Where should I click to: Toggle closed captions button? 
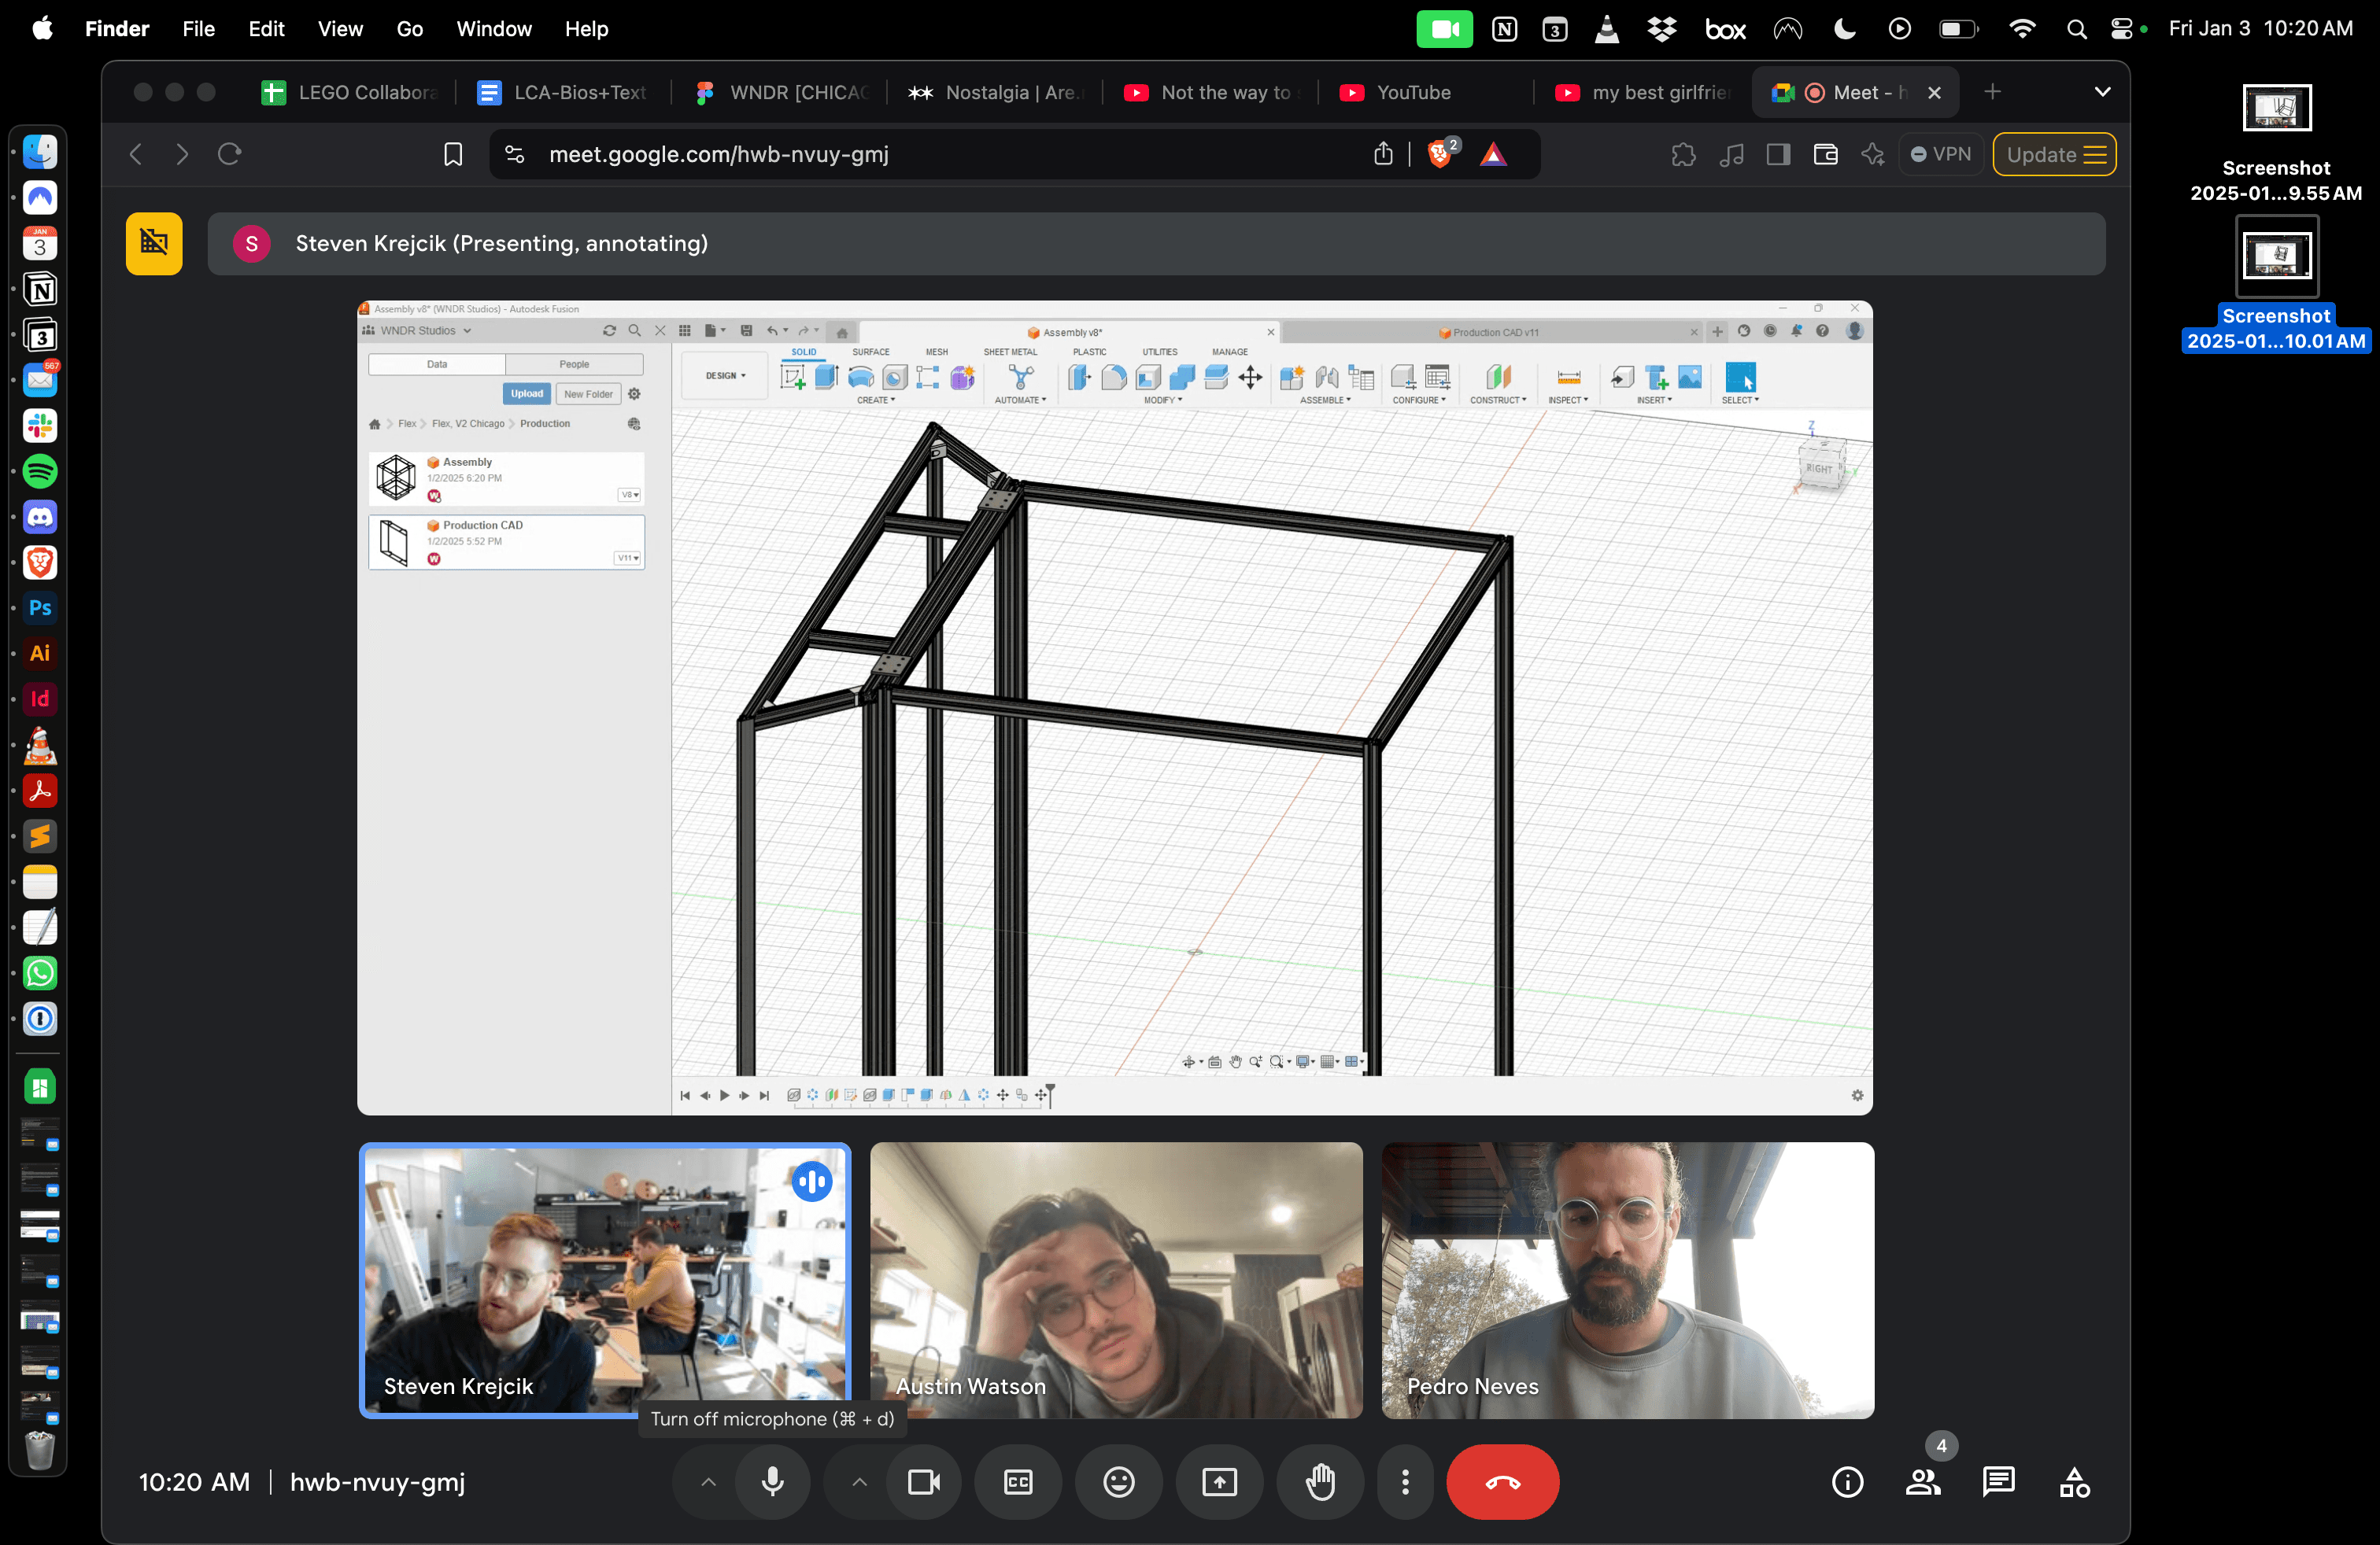(x=1018, y=1482)
